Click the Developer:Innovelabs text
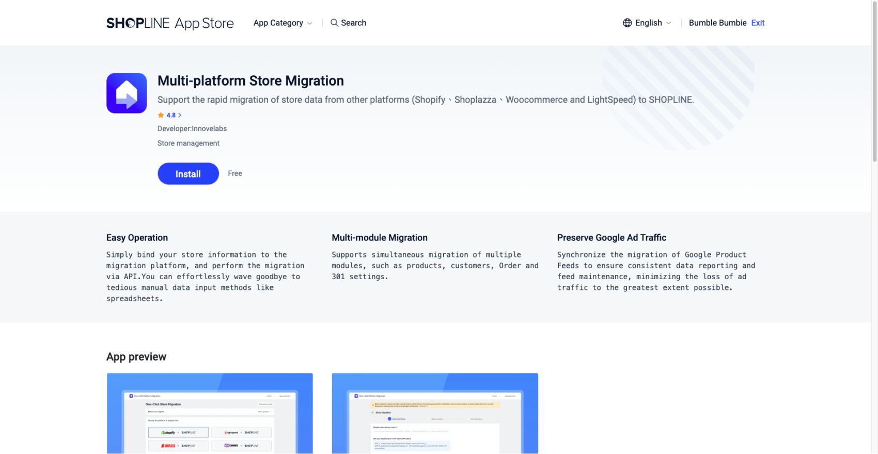This screenshot has width=878, height=454. coord(192,128)
